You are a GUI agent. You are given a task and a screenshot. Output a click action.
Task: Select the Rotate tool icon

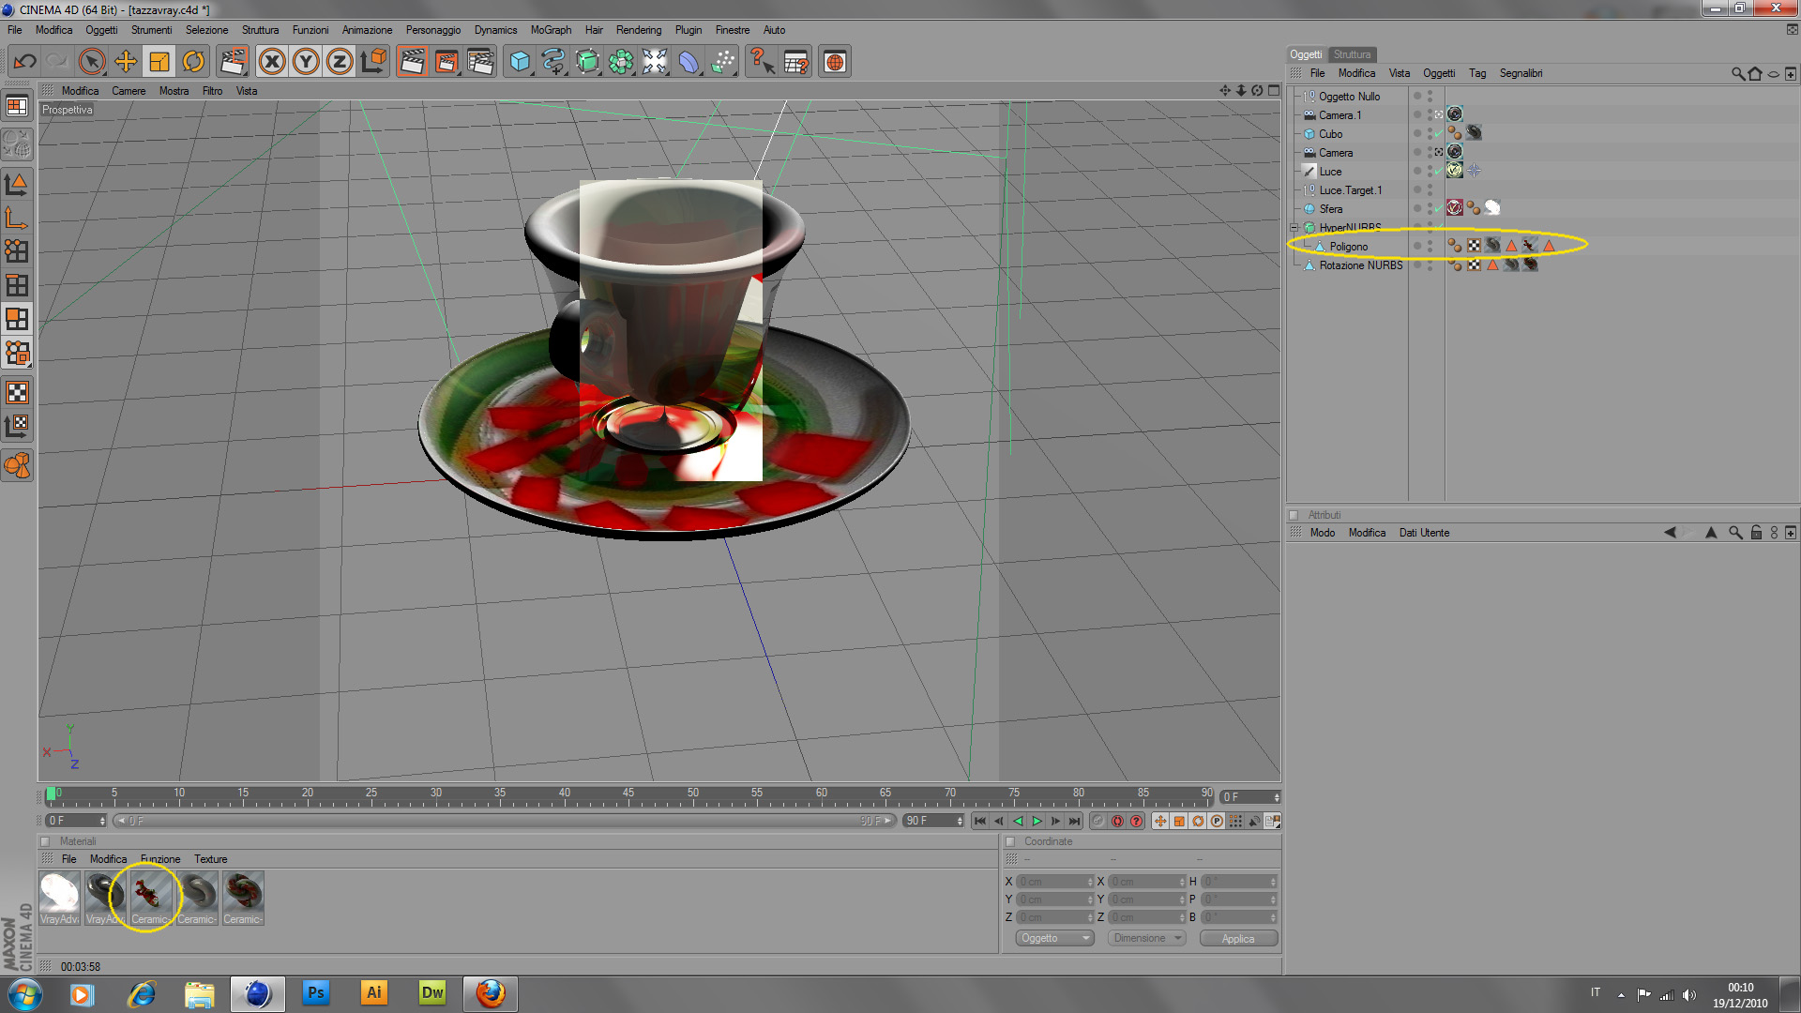193,62
